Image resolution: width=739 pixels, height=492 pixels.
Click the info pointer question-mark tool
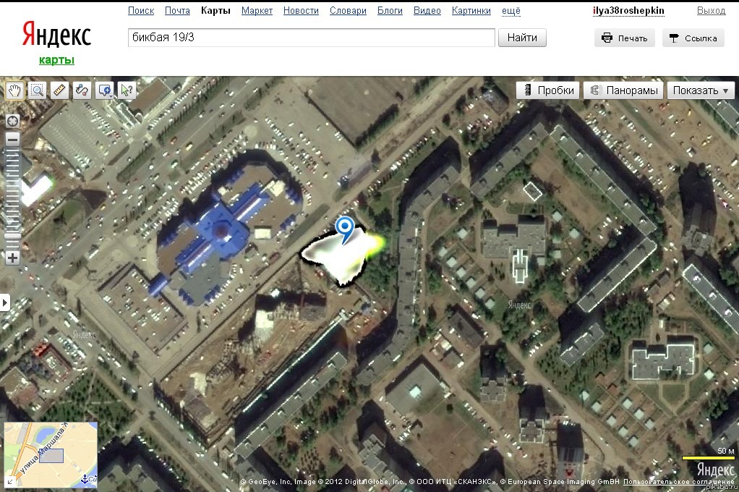click(127, 90)
